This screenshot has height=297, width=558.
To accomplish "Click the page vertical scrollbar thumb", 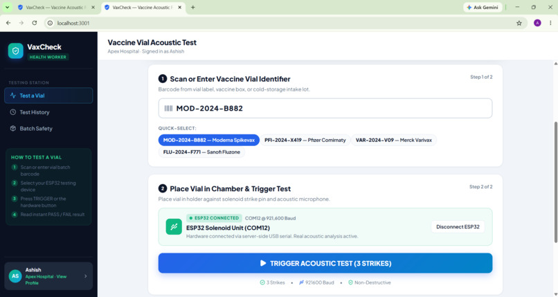I will pyautogui.click(x=555, y=182).
